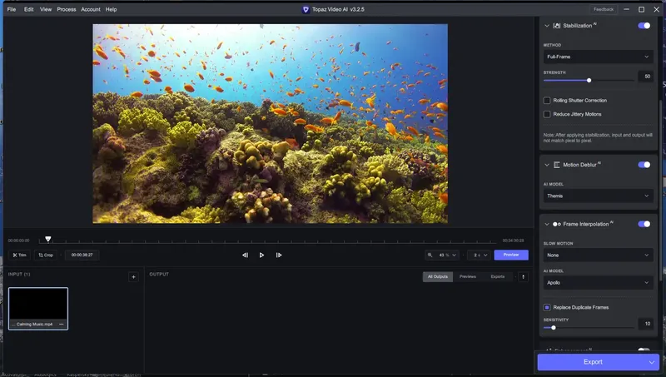
Task: Check Reduce Jittery Motions
Action: pos(547,114)
